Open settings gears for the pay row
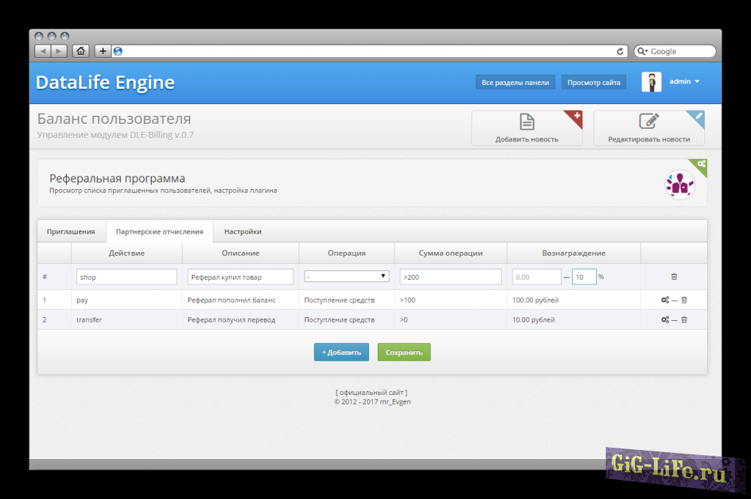The height and width of the screenshot is (499, 751). (x=665, y=300)
